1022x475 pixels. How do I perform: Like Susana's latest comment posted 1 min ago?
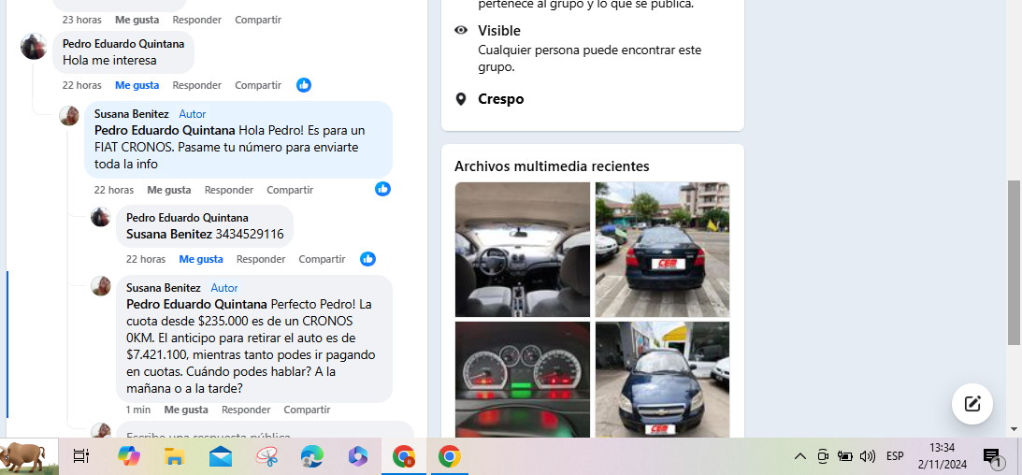(186, 410)
